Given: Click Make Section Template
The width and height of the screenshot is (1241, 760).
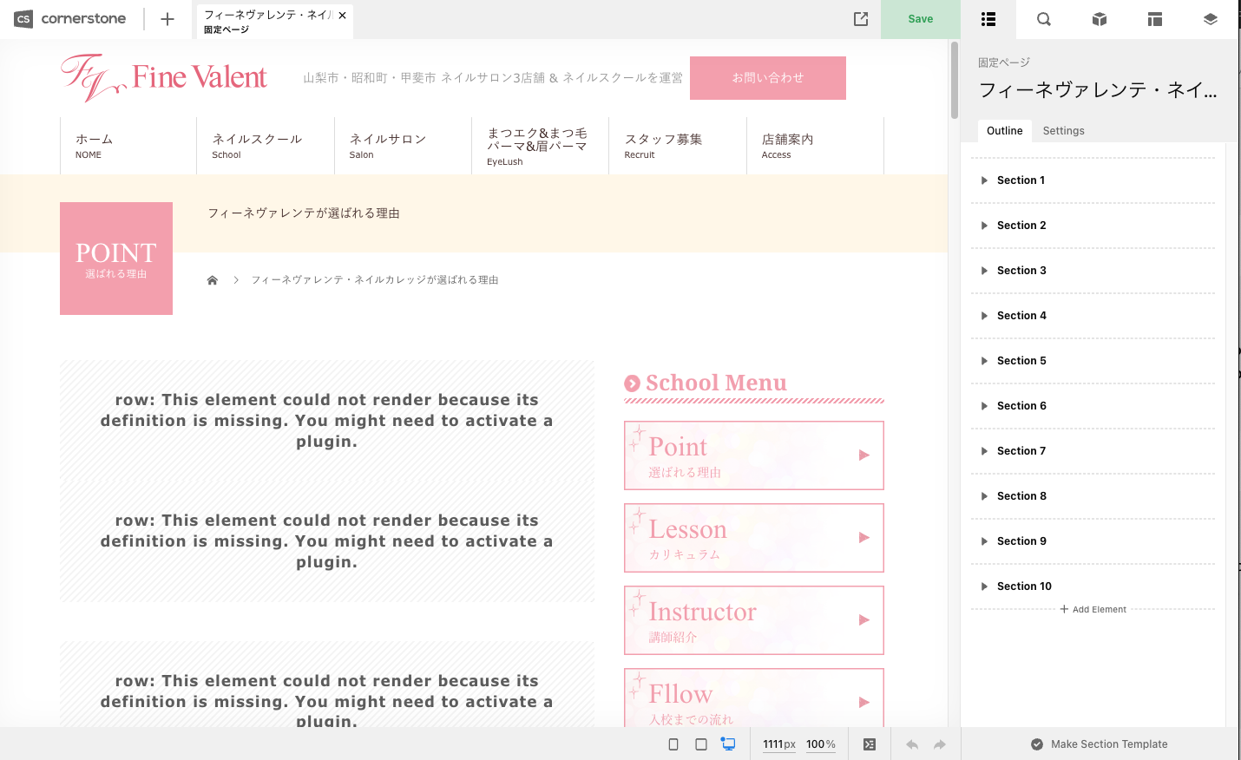Looking at the screenshot, I should (1099, 744).
